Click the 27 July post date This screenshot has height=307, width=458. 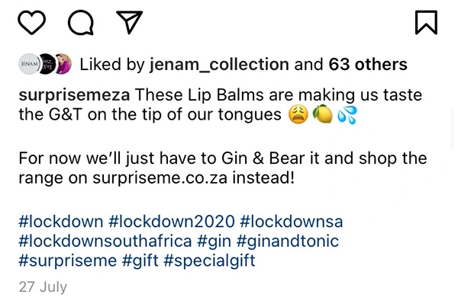[42, 287]
